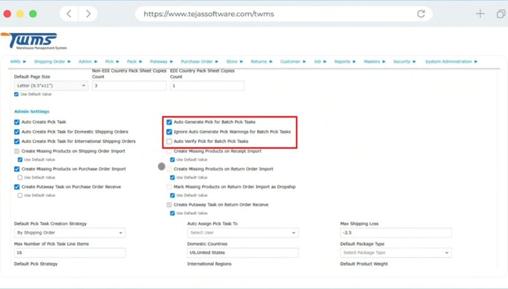The height and width of the screenshot is (289, 508).
Task: Toggle Create Putaway Task on Purchase Order Receive
Action: click(x=17, y=187)
